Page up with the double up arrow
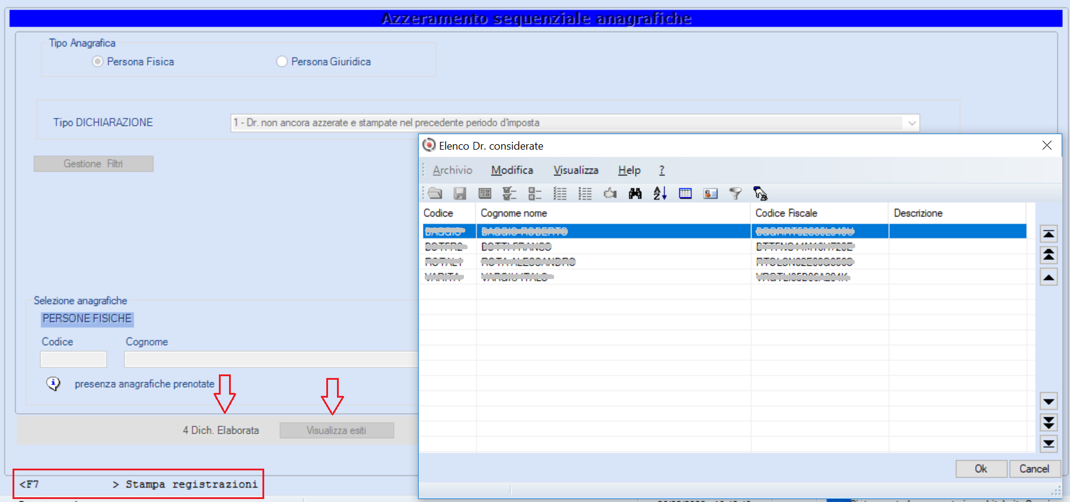1070x502 pixels. 1049,255
